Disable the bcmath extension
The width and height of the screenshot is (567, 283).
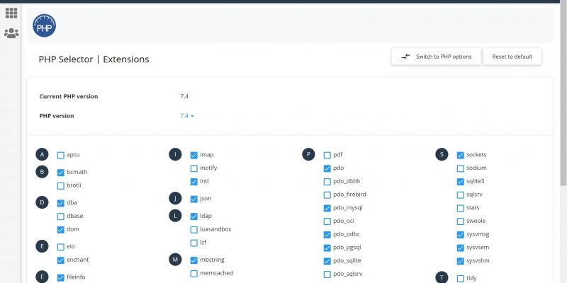pos(61,173)
